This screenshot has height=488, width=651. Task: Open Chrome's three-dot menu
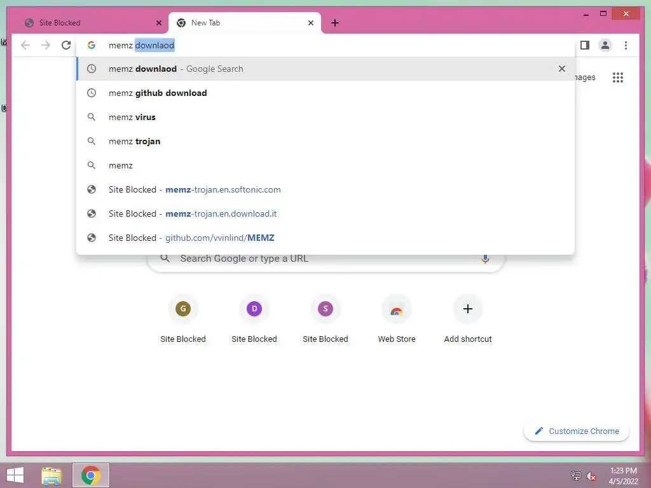tap(626, 45)
